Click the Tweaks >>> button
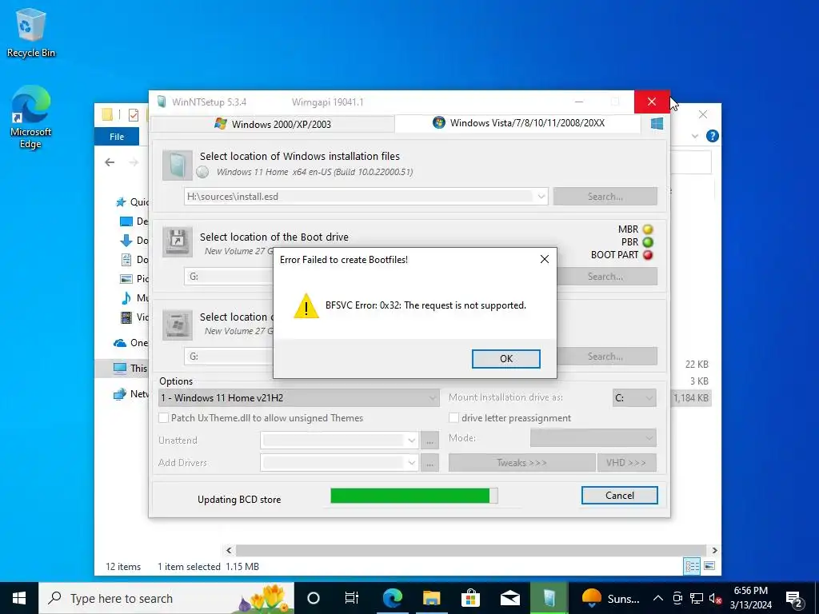This screenshot has width=819, height=614. 521,463
